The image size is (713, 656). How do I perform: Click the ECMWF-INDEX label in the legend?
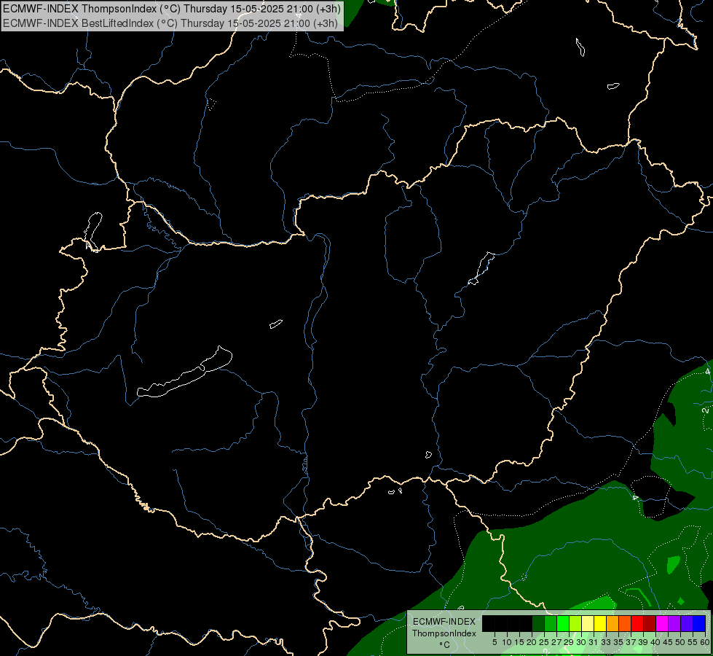(444, 622)
